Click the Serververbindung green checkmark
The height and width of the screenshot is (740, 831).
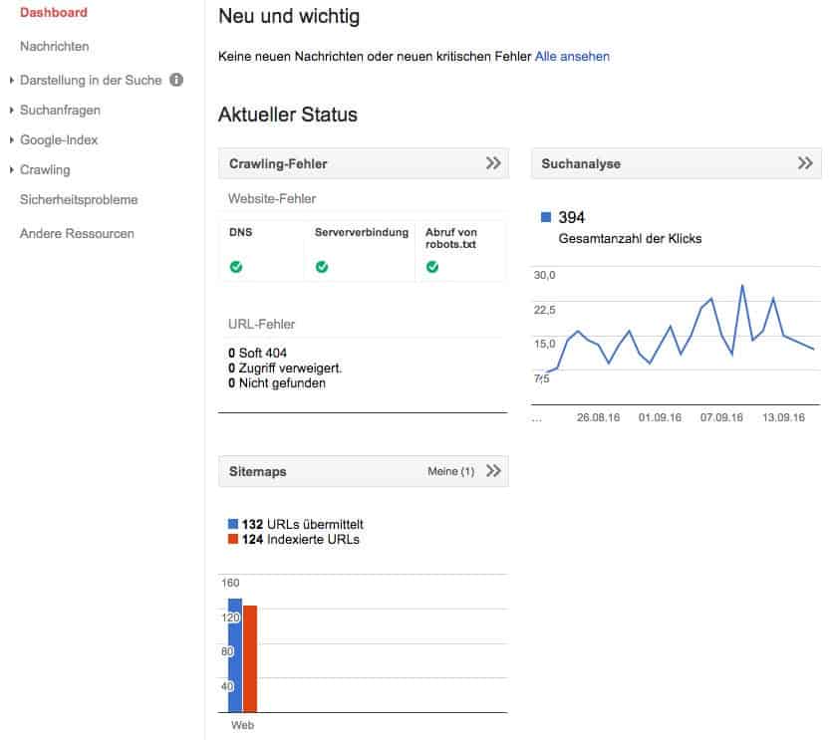point(322,267)
